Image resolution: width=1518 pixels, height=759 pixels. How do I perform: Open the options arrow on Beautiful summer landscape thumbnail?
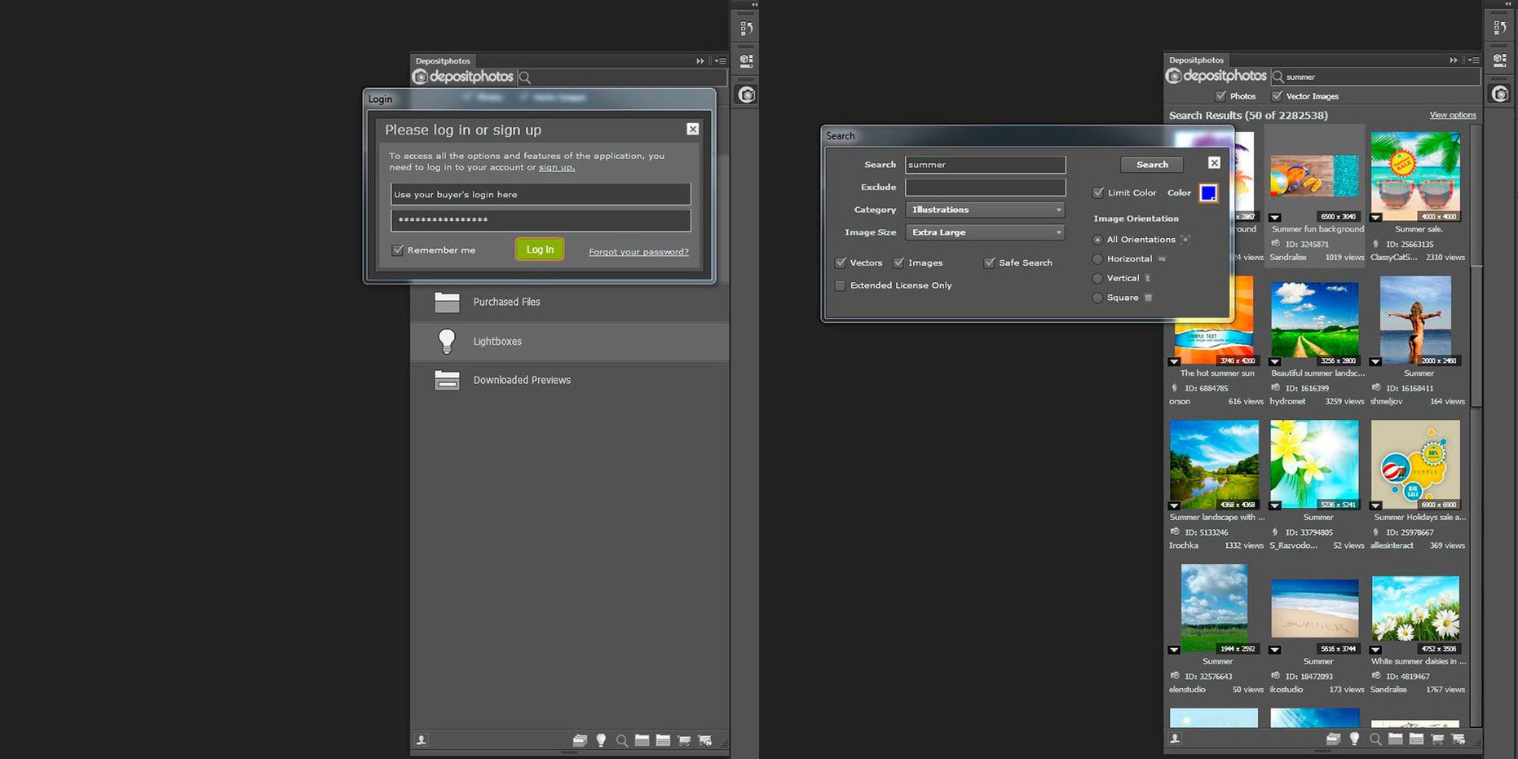pyautogui.click(x=1275, y=362)
